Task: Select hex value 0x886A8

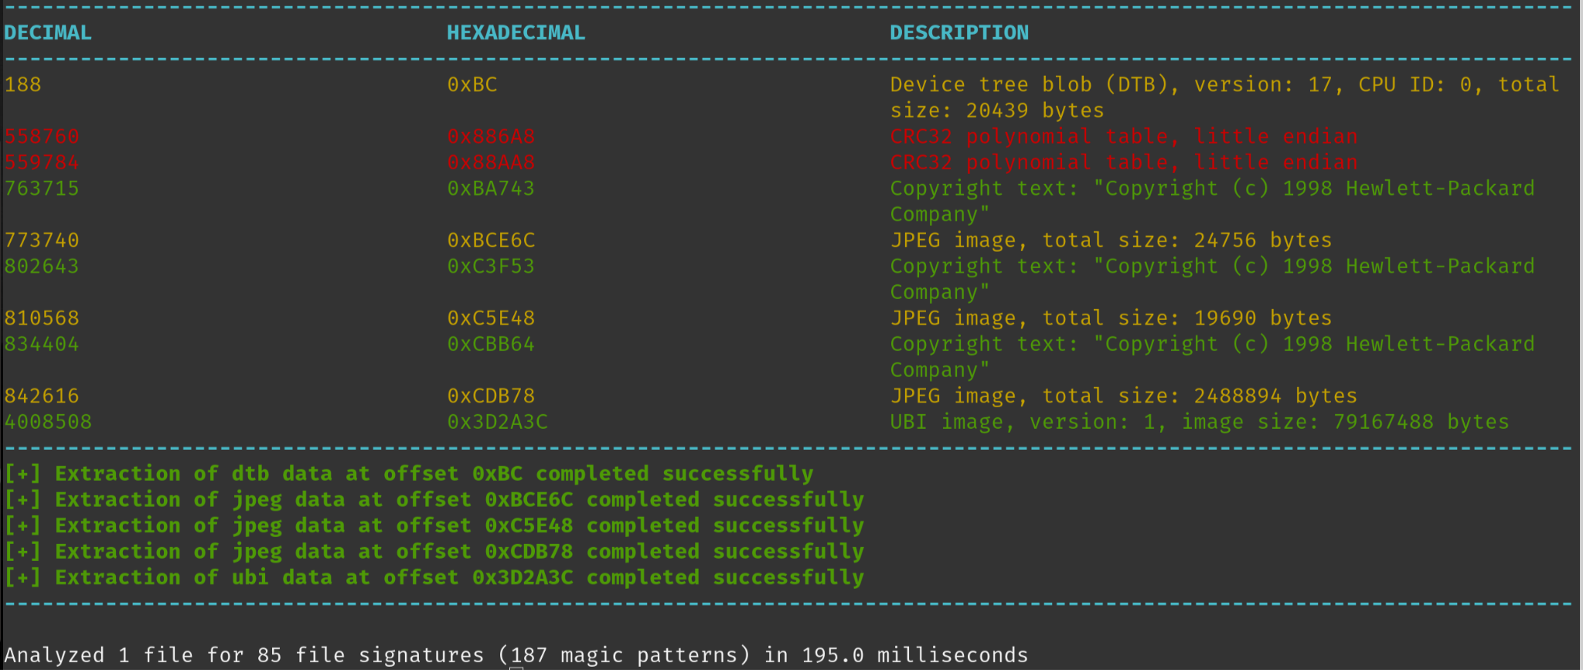Action: coord(491,136)
